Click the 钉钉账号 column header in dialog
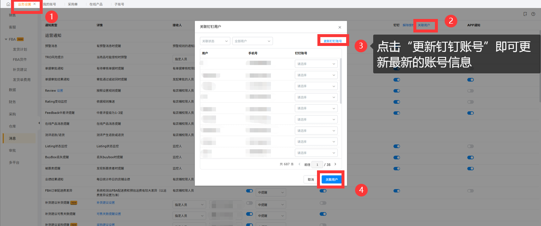This screenshot has height=226, width=541. tap(301, 54)
